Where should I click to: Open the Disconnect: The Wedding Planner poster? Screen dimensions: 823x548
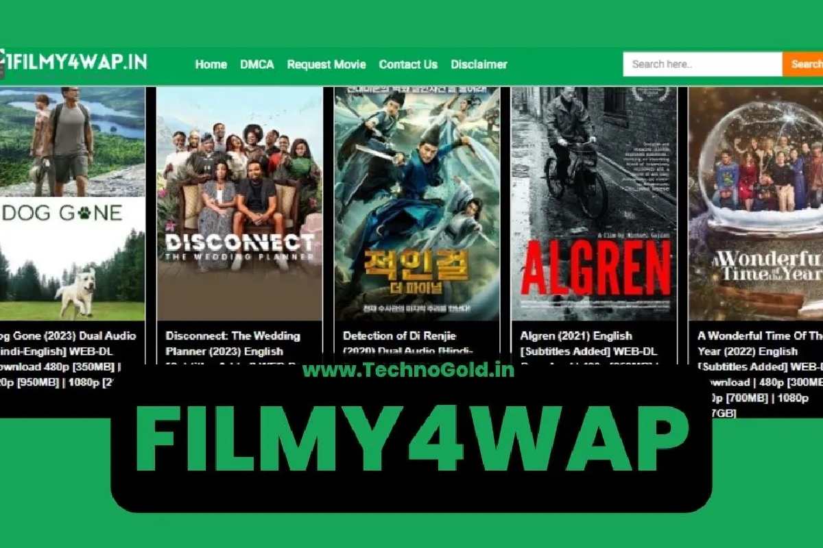pyautogui.click(x=239, y=203)
